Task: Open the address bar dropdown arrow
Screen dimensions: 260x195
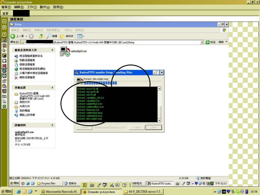Action: tap(202, 42)
